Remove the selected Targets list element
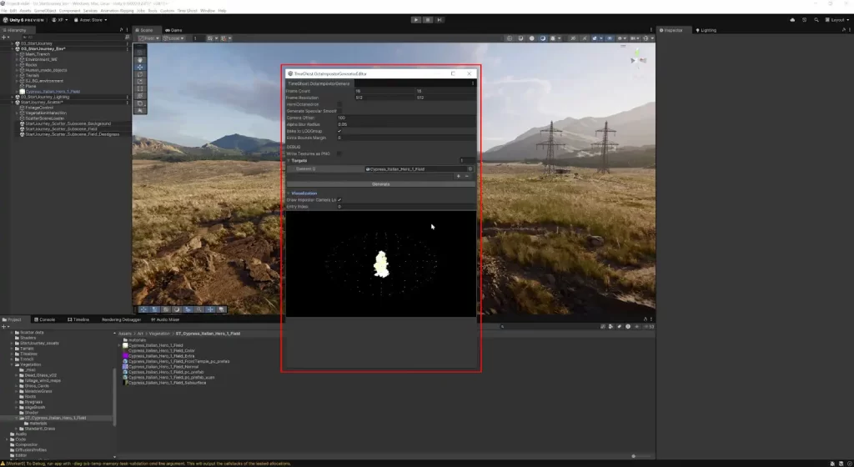This screenshot has width=854, height=467. (467, 176)
